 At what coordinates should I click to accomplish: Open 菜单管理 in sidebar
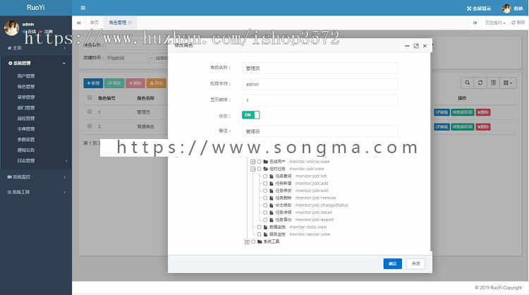coord(26,97)
